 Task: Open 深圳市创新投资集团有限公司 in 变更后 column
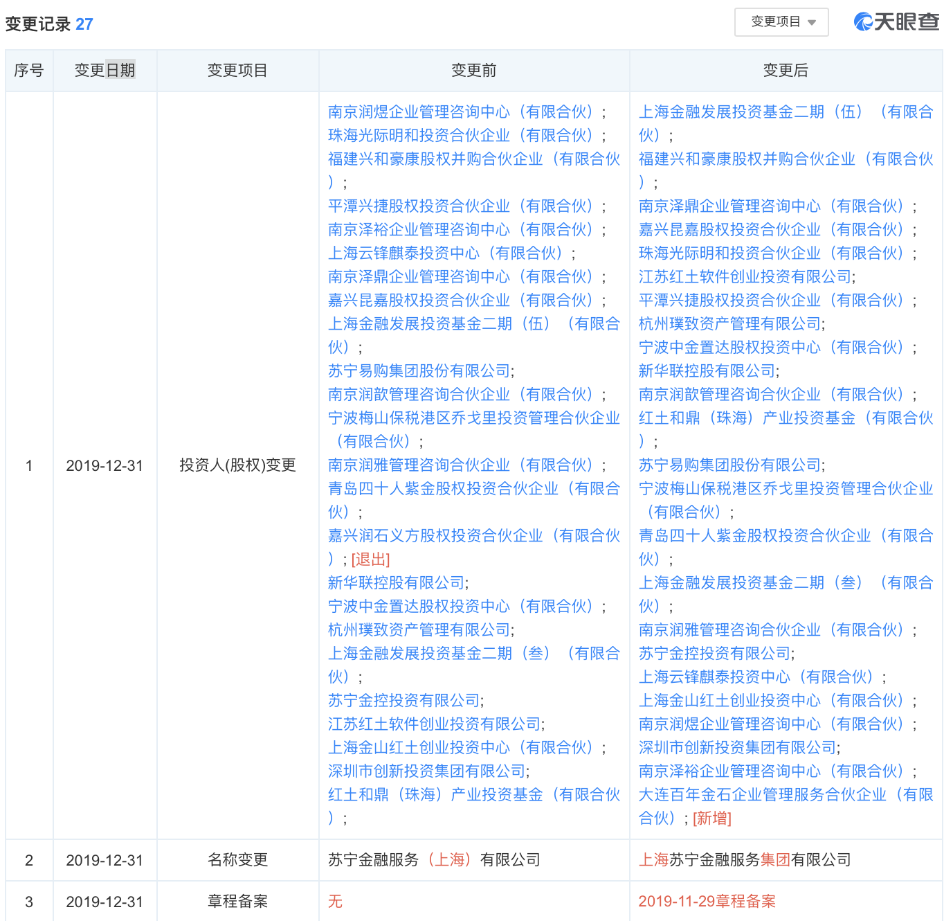coord(738,748)
